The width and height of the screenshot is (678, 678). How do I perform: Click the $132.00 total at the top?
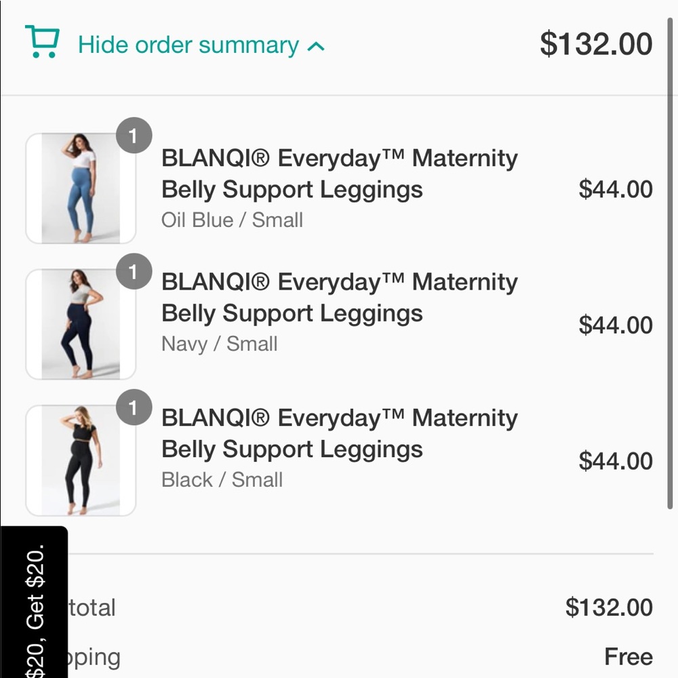[597, 43]
